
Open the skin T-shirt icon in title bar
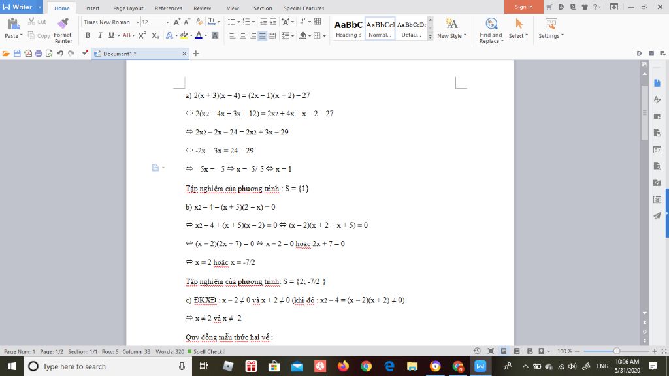tap(585, 7)
